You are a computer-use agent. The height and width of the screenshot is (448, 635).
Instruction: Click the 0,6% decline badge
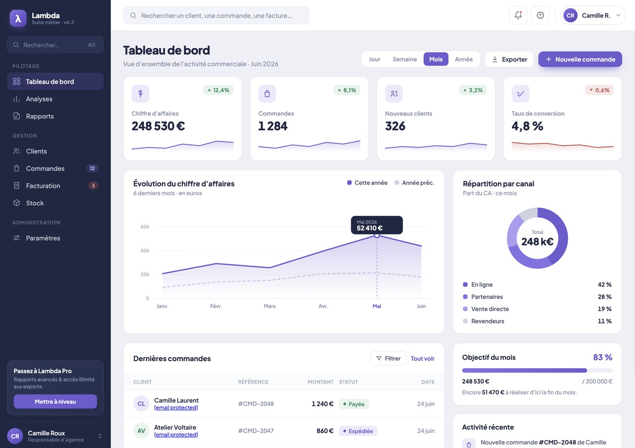tap(599, 90)
